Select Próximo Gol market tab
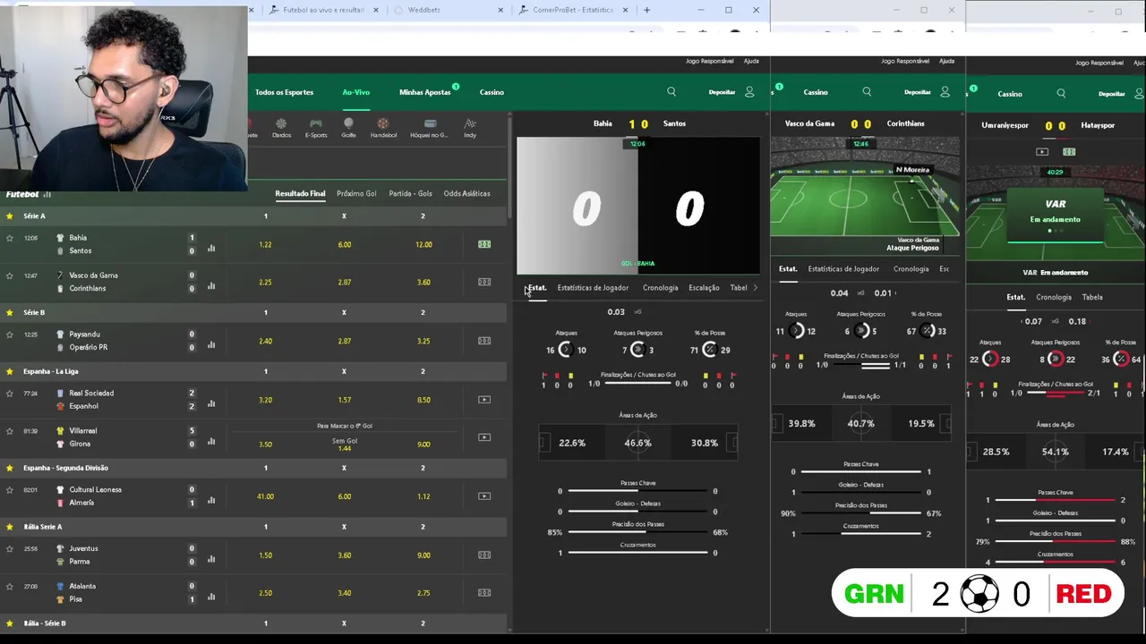The image size is (1146, 644). [x=356, y=193]
